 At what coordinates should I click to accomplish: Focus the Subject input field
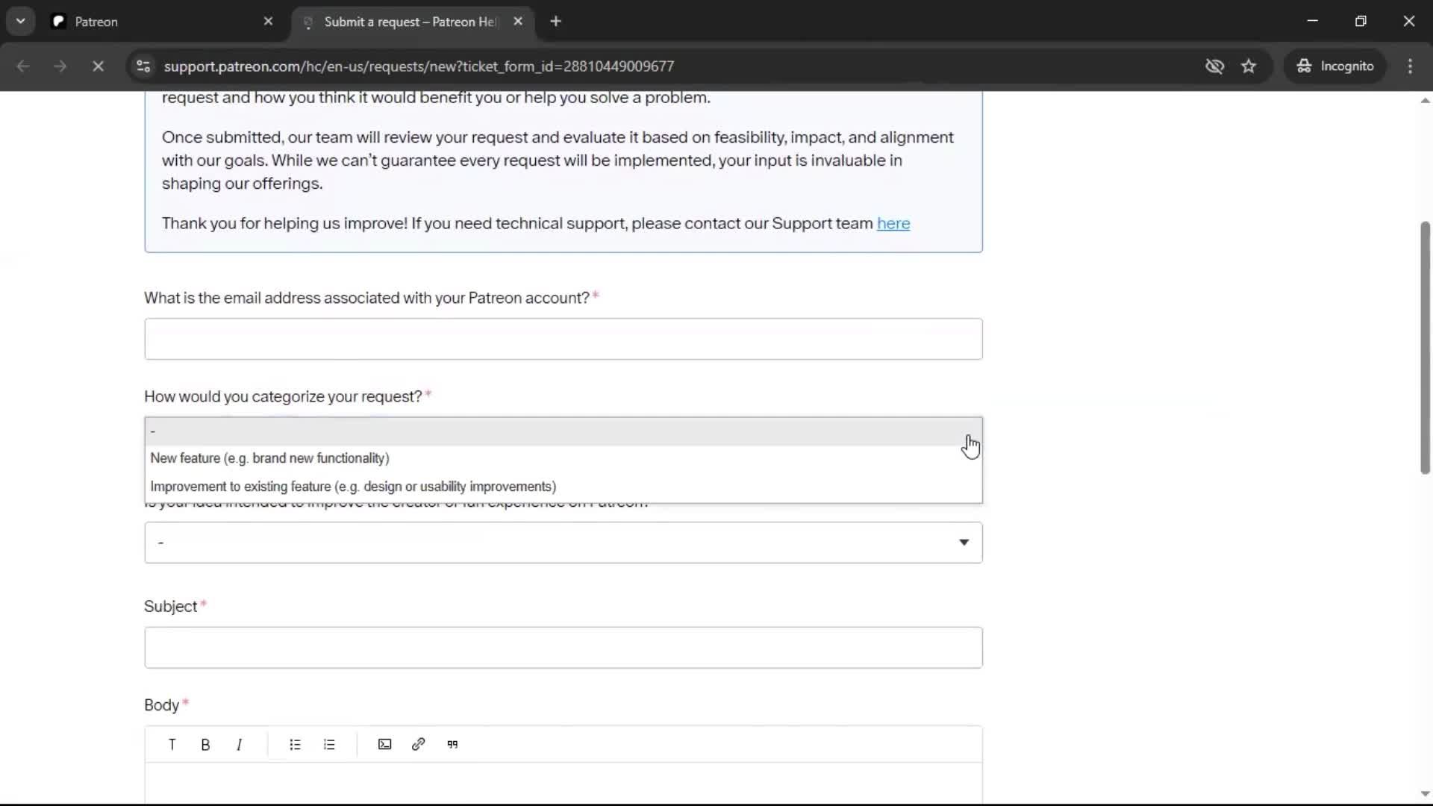(563, 648)
